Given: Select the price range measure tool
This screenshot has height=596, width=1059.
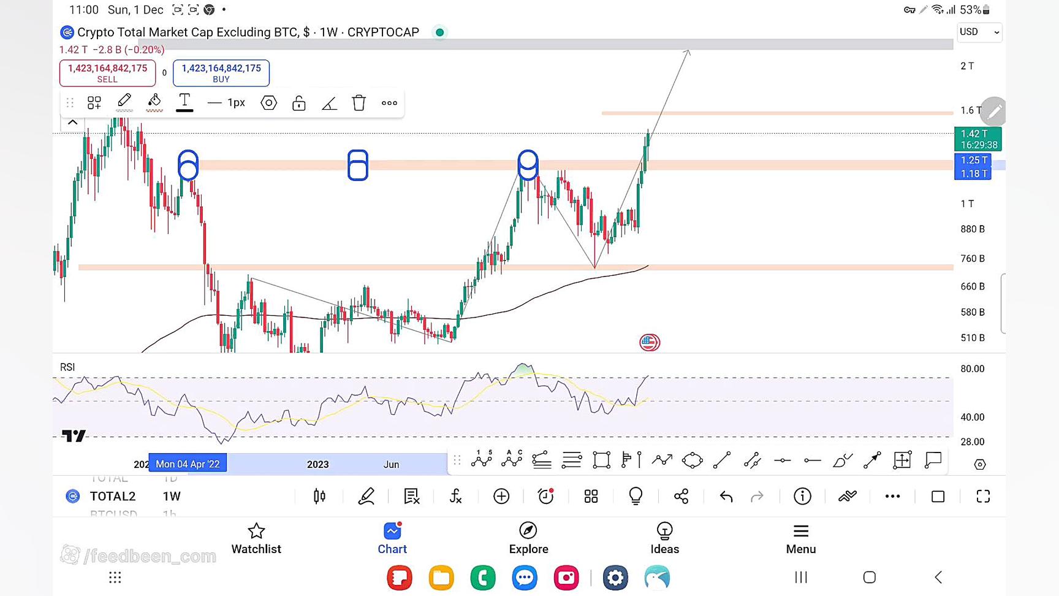Looking at the screenshot, I should (902, 460).
